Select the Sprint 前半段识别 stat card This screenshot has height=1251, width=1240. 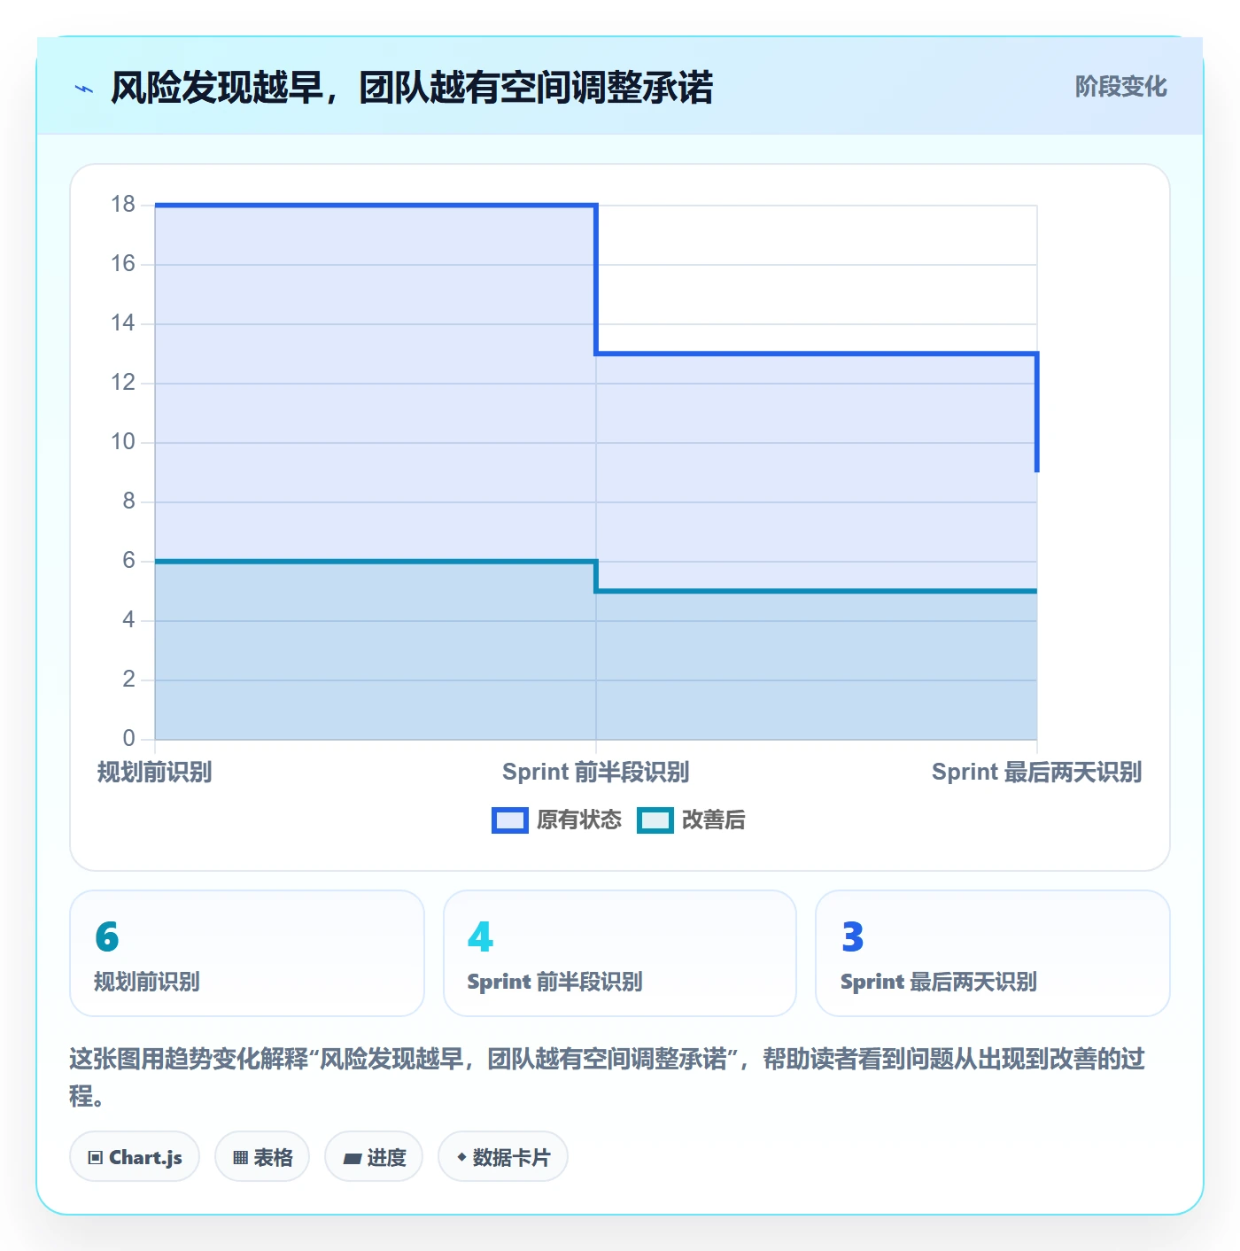coord(620,953)
